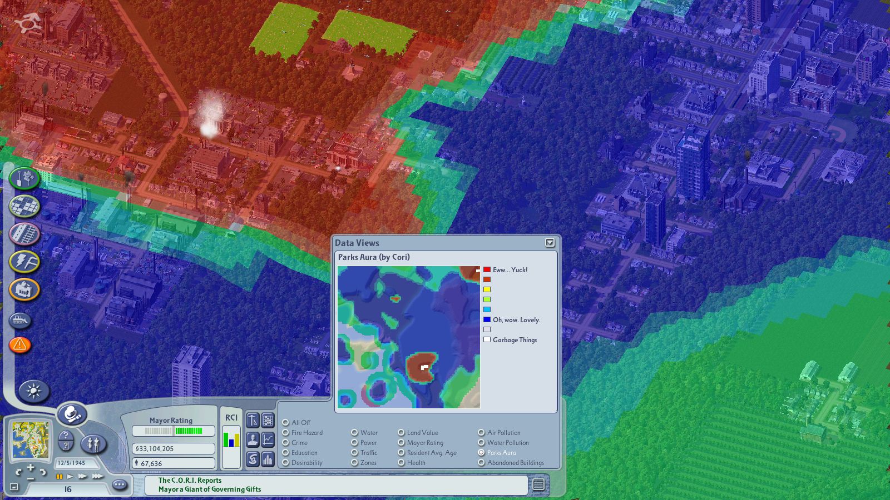The image size is (890, 500).
Task: Open the 'Mayor a Giant of Governing Gifts' headline
Action: (210, 489)
